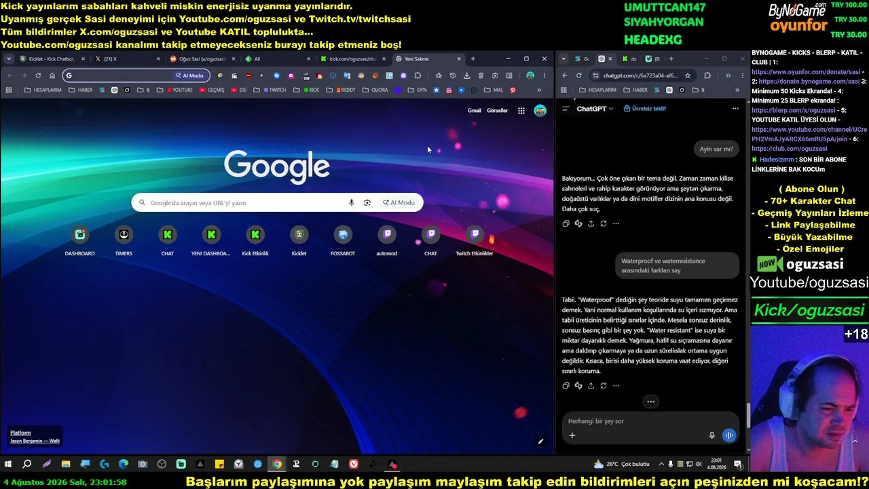Open the FOSSABOT shortcut tile

click(x=343, y=240)
